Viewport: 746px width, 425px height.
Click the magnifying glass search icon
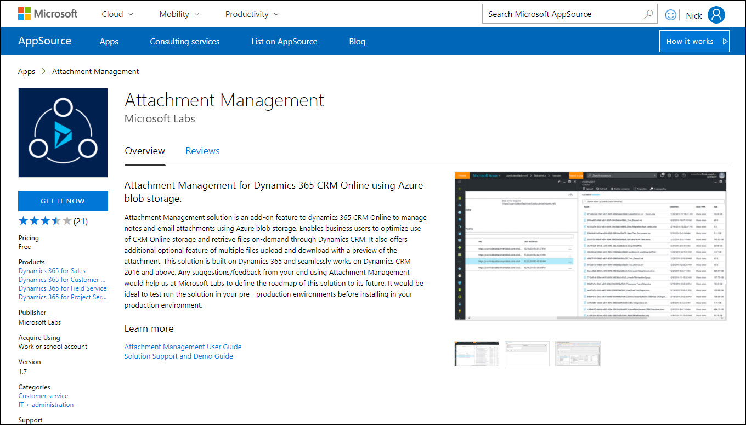[x=648, y=14]
